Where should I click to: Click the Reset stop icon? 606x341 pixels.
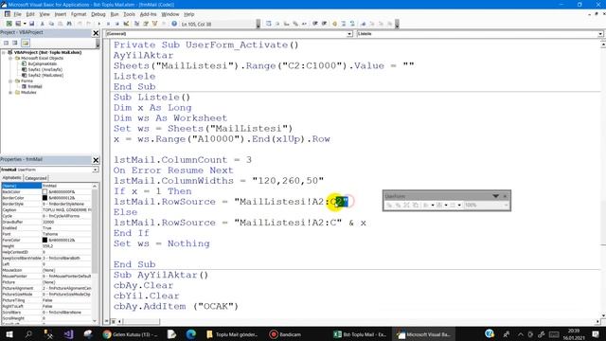117,24
